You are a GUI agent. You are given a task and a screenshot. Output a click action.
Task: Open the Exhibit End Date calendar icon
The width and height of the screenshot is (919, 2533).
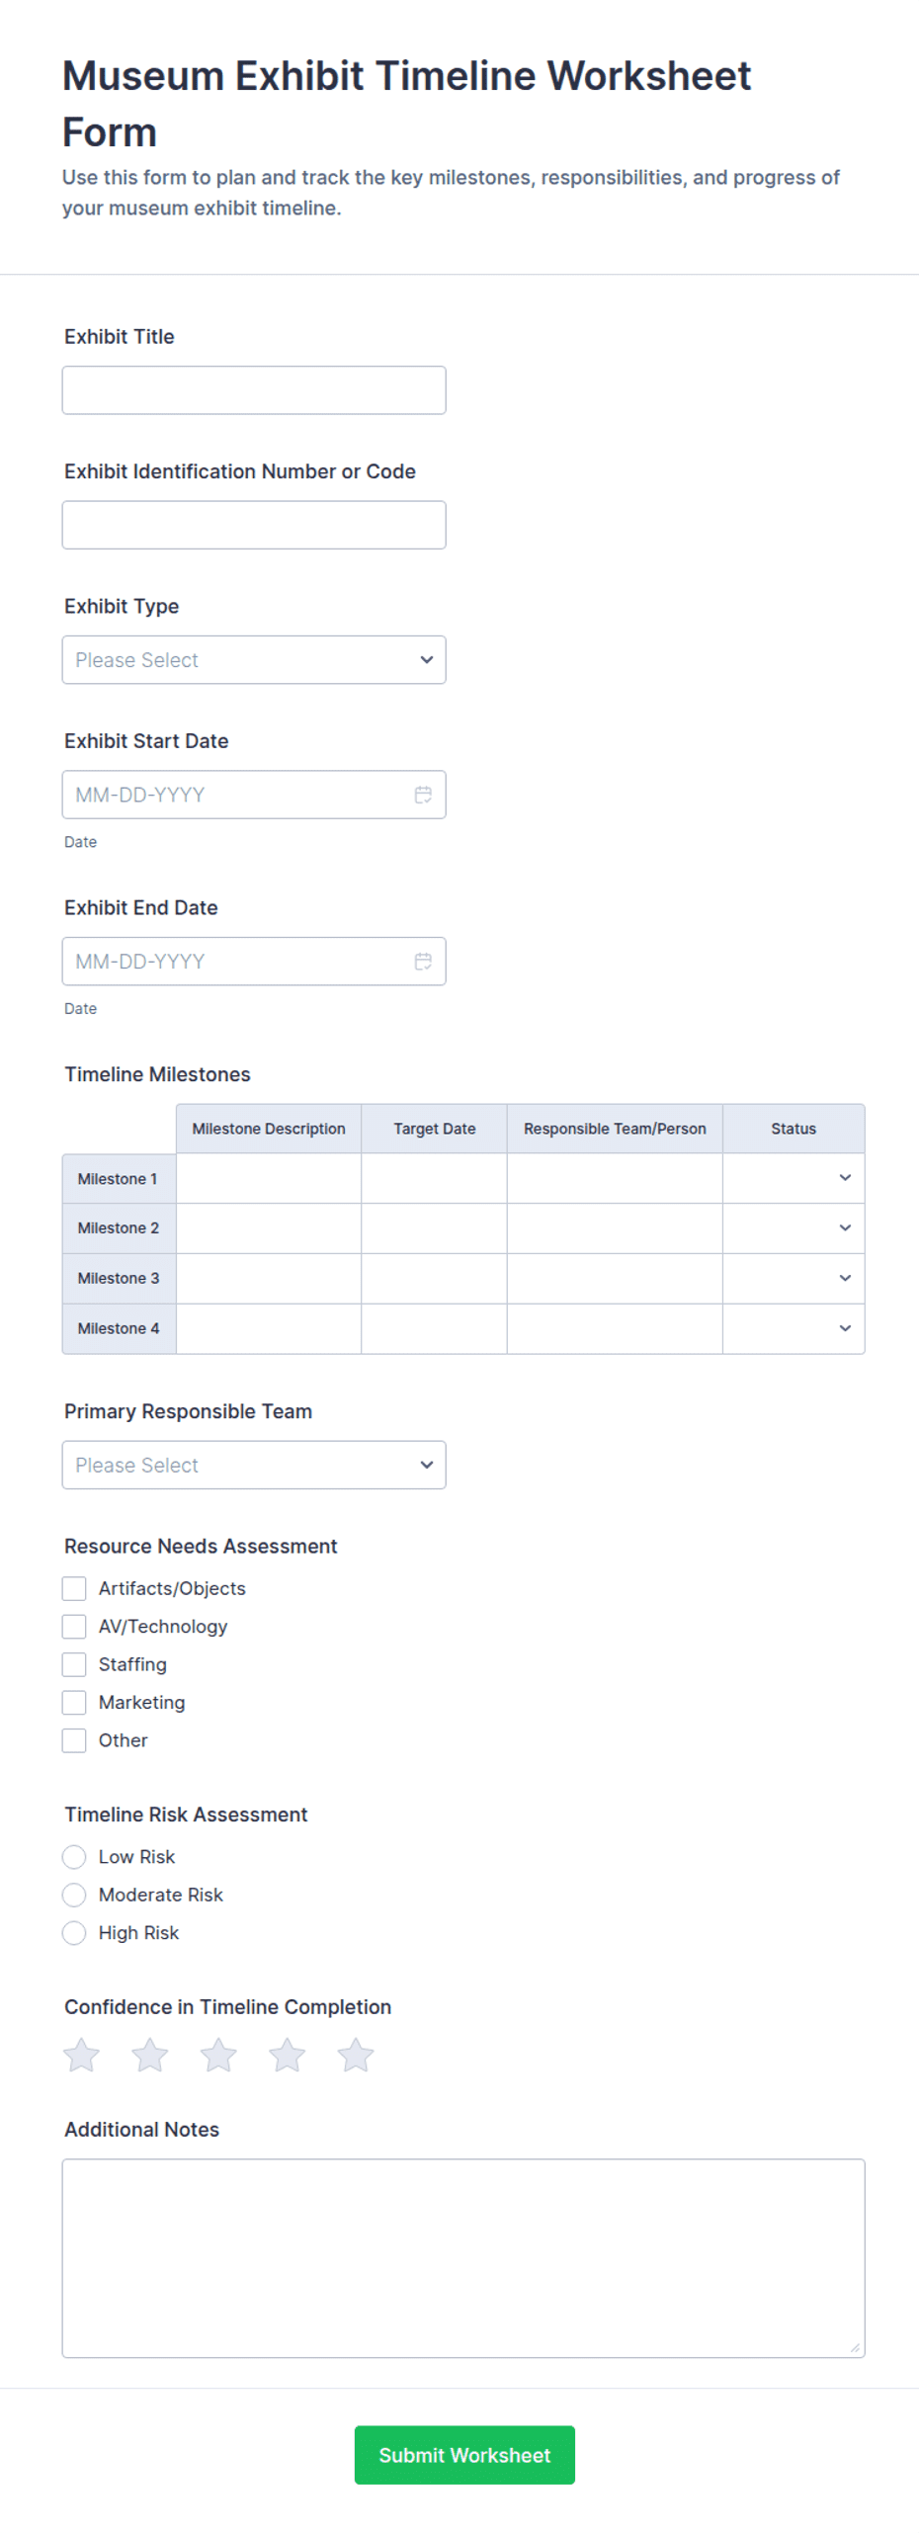pyautogui.click(x=423, y=961)
